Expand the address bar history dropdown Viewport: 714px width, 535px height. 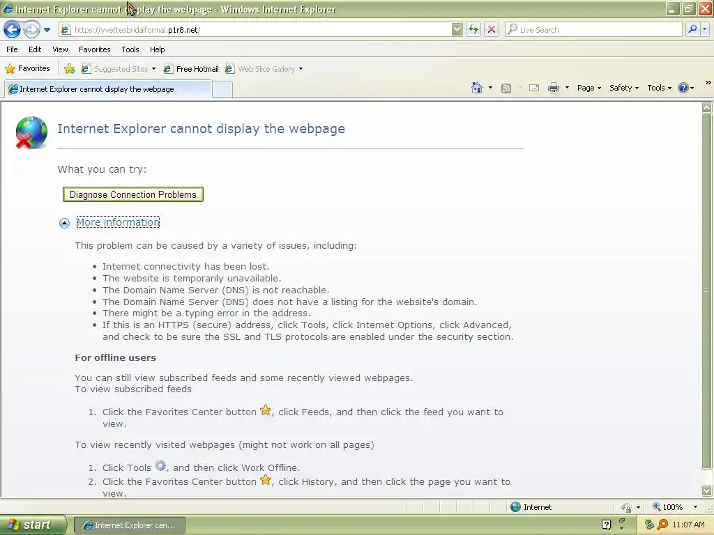457,29
